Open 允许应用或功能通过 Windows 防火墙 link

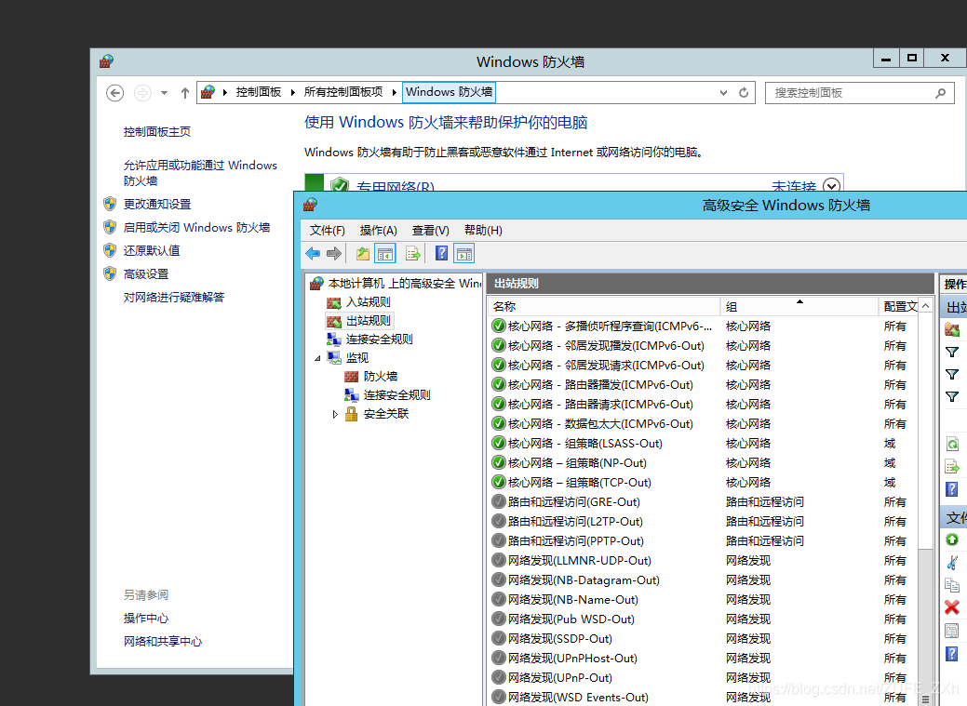(x=200, y=173)
